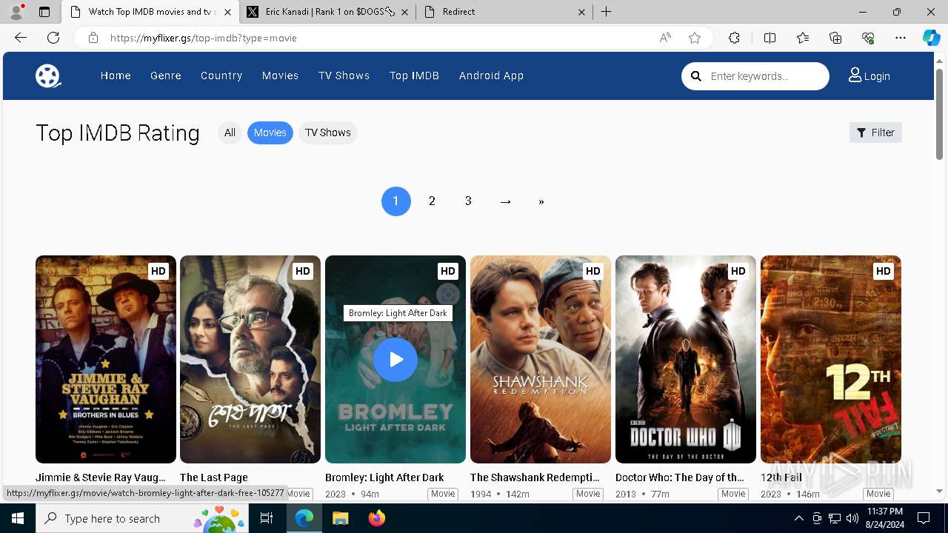Add page to favorites star icon

coord(695,38)
